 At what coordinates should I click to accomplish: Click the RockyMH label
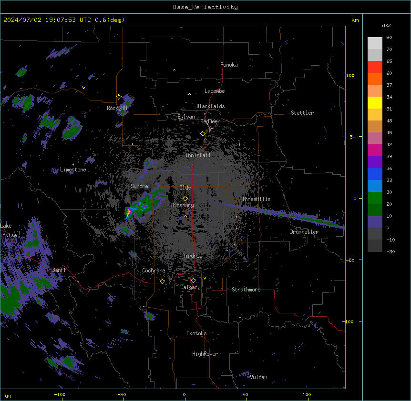[117, 108]
